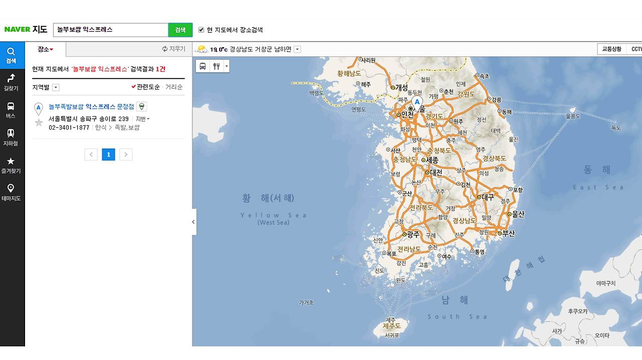Click 대구 label on the map

488,197
